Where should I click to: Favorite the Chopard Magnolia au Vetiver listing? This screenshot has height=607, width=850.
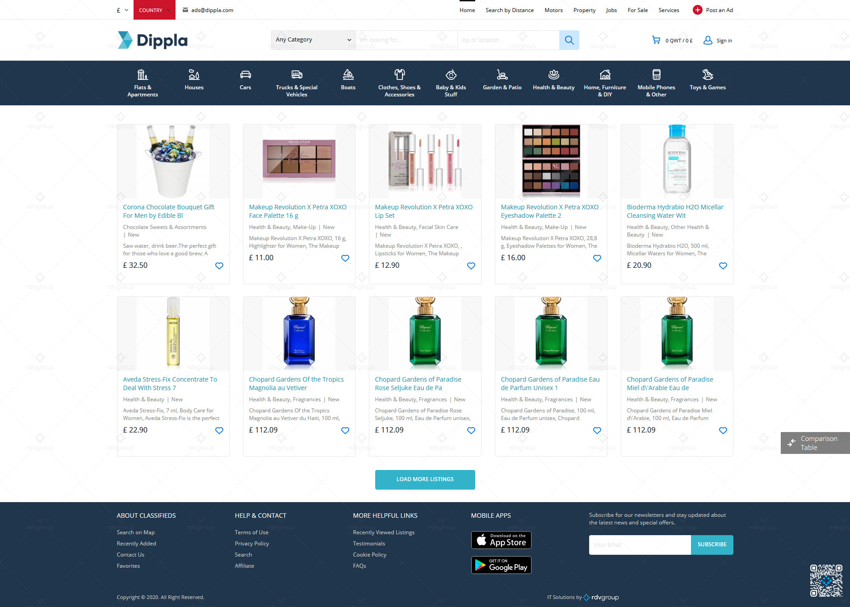click(x=345, y=430)
